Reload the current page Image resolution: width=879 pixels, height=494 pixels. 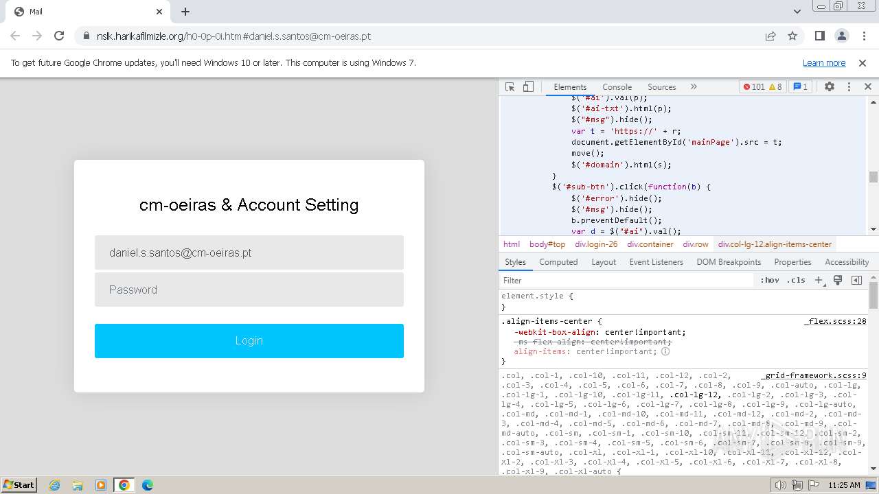click(59, 36)
